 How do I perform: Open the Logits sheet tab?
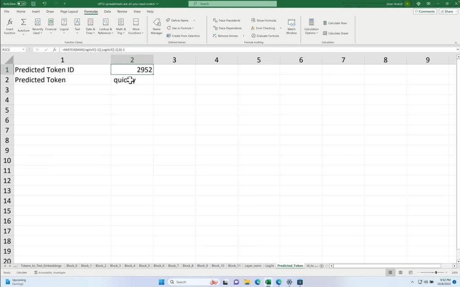(x=269, y=265)
